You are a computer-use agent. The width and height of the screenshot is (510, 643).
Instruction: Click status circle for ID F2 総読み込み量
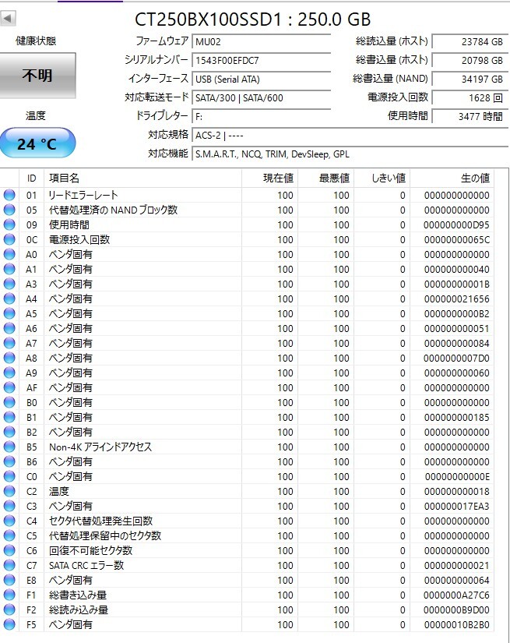click(x=9, y=609)
